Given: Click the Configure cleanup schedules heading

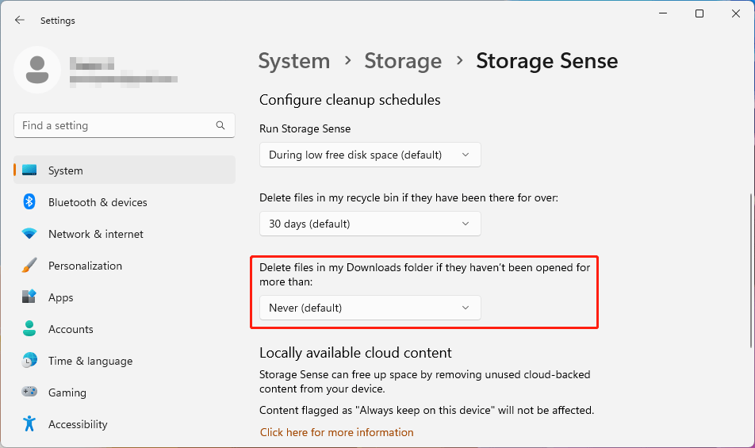Looking at the screenshot, I should click(350, 100).
